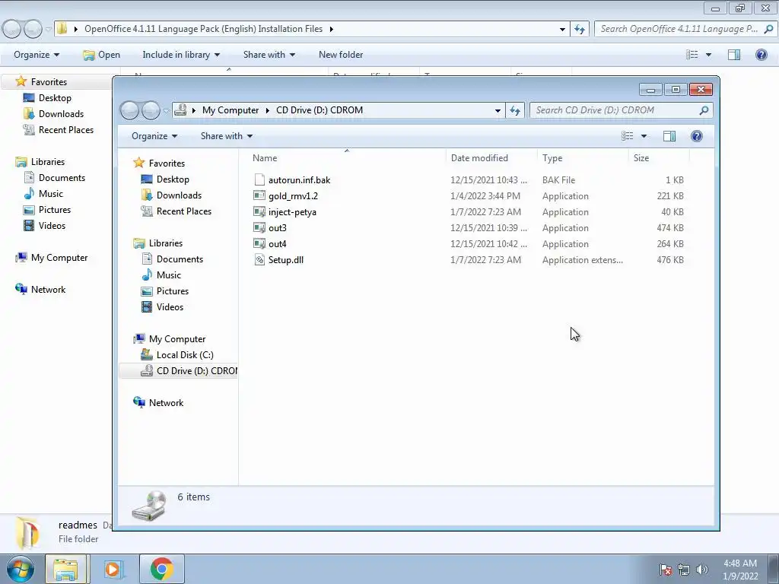Open Music library in OpenOffice window sidebar
This screenshot has width=779, height=584.
tap(43, 194)
